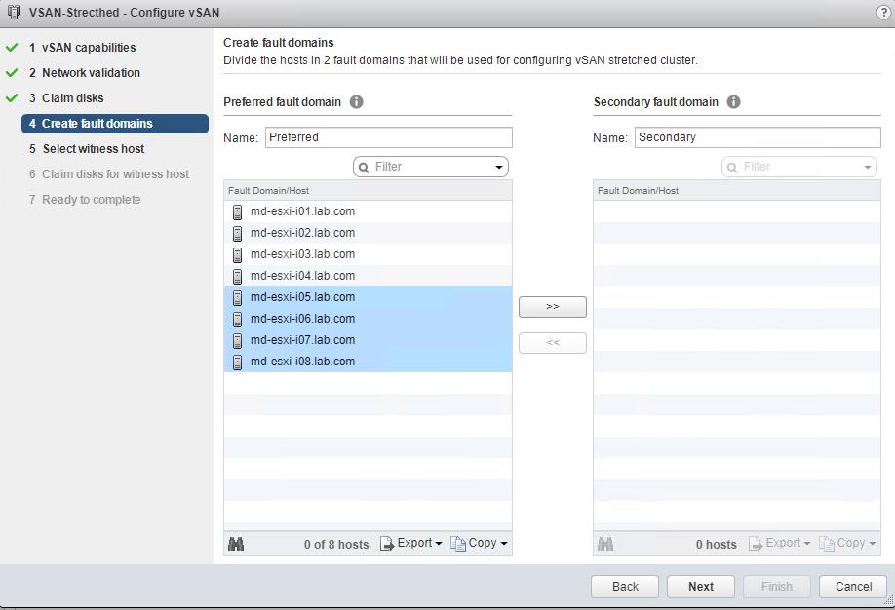Select step 4 Create fault domains
Screen dimensions: 895x610
(x=115, y=124)
